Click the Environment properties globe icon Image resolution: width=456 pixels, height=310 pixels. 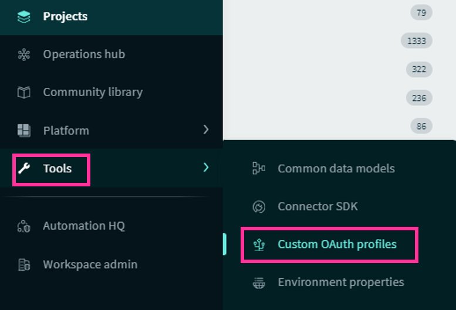(x=259, y=282)
